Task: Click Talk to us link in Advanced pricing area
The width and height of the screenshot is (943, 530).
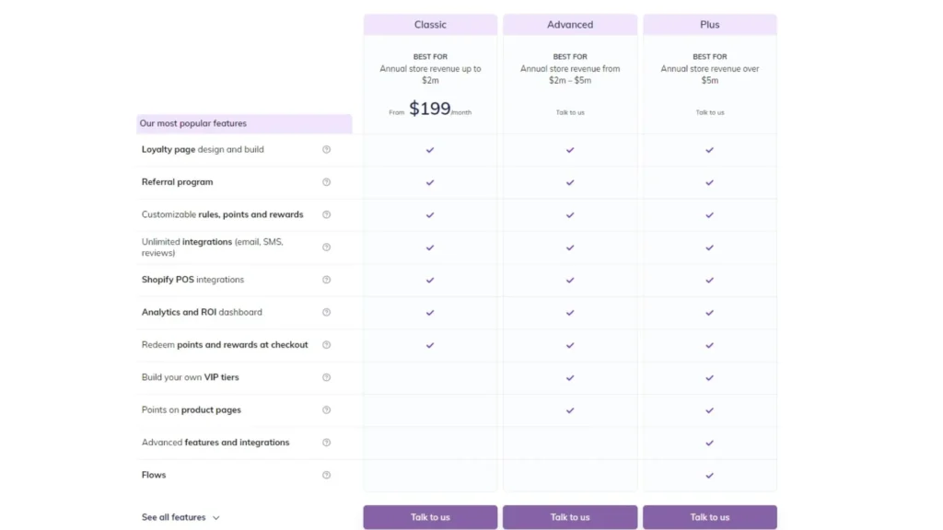Action: click(x=569, y=111)
